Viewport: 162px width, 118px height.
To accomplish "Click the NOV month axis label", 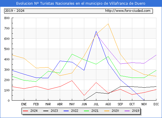I will [144, 104].
